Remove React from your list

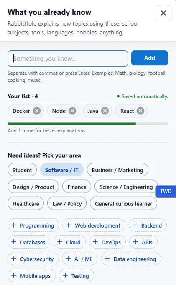pos(140,111)
